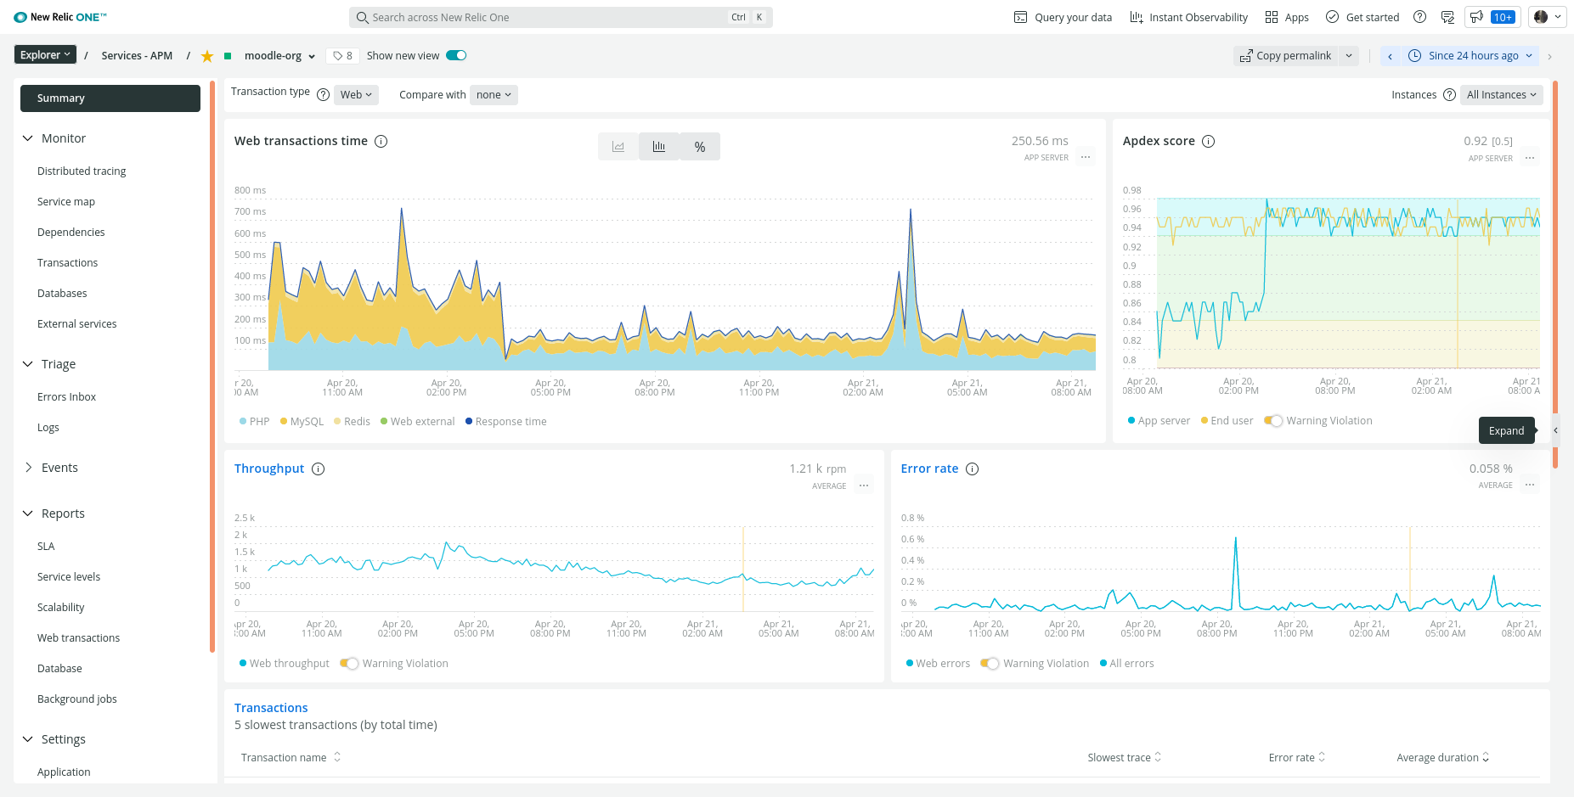Open the feedback chat icon
Screen dimensions: 1574x797
point(1448,17)
